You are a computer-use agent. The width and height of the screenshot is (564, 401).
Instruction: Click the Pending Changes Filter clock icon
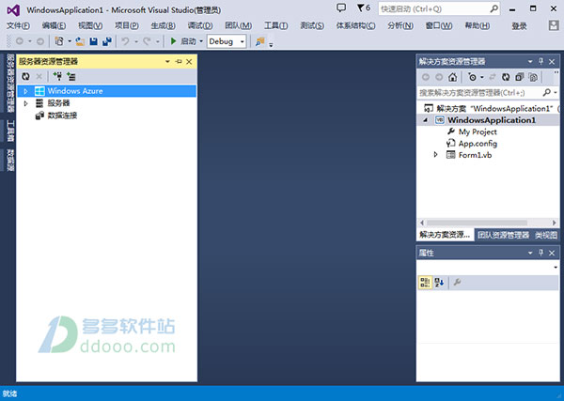click(472, 77)
